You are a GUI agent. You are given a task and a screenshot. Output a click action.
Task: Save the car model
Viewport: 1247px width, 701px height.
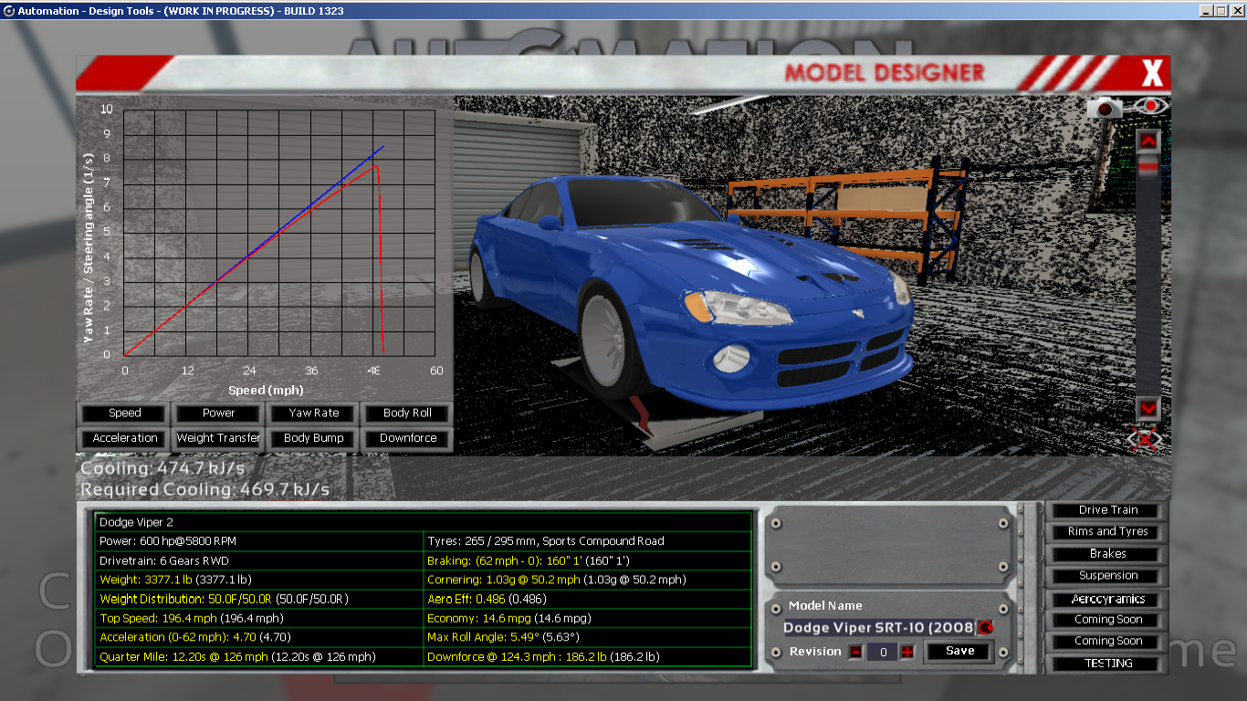click(x=959, y=651)
